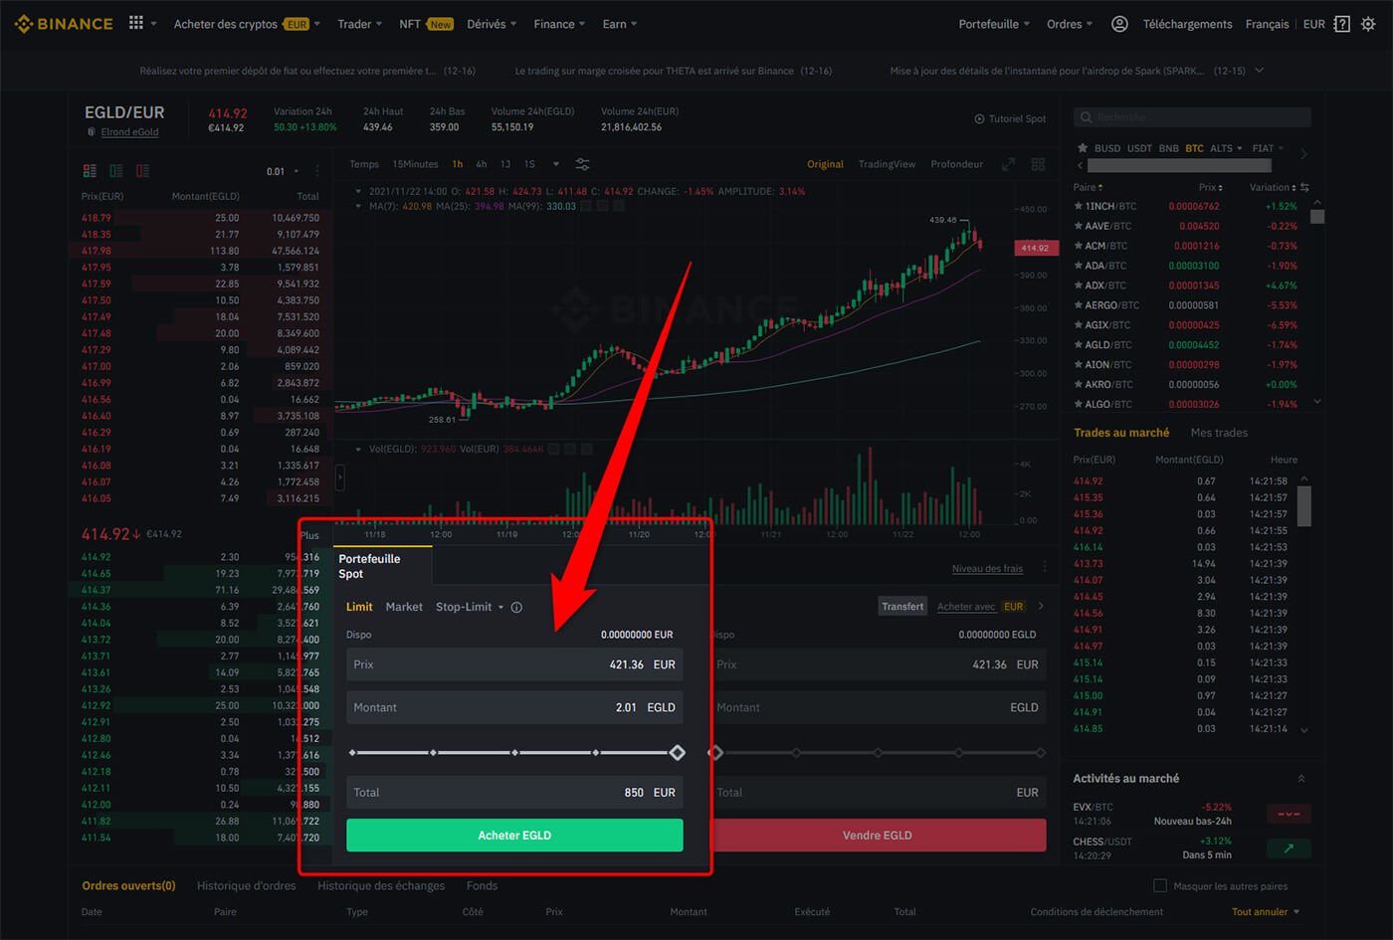
Task: Click the swap icon next to Variation
Action: (x=1304, y=187)
